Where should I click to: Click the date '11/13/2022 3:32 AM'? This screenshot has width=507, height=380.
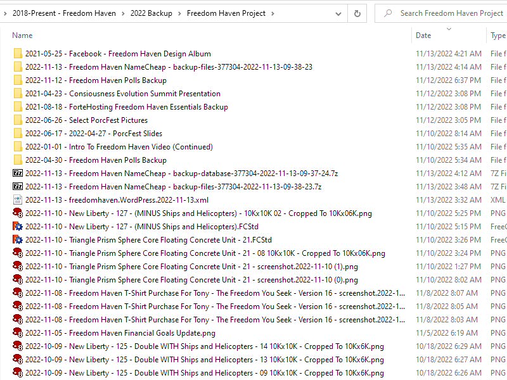click(449, 200)
